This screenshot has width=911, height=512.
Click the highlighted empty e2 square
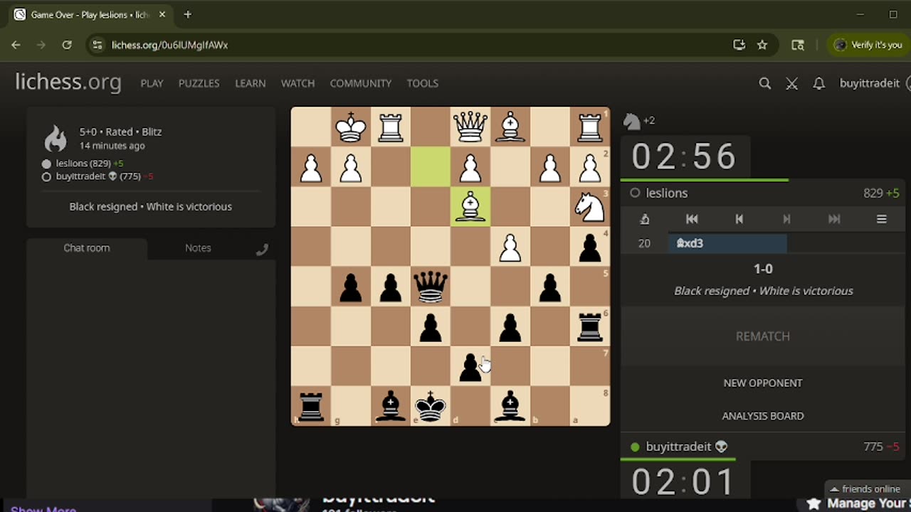[431, 167]
